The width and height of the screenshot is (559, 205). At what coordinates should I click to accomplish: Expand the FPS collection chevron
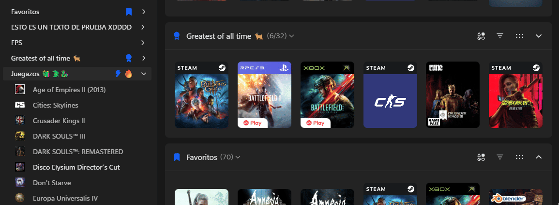coord(143,43)
